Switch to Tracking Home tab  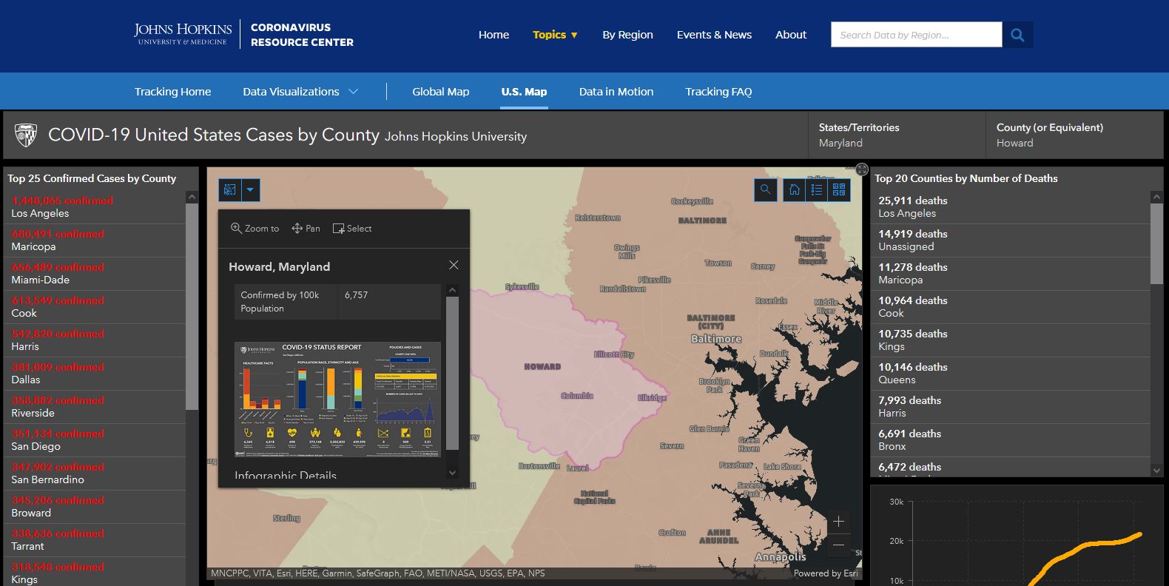pyautogui.click(x=172, y=92)
